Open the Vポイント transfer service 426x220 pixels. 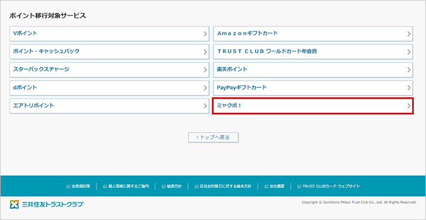tap(109, 34)
